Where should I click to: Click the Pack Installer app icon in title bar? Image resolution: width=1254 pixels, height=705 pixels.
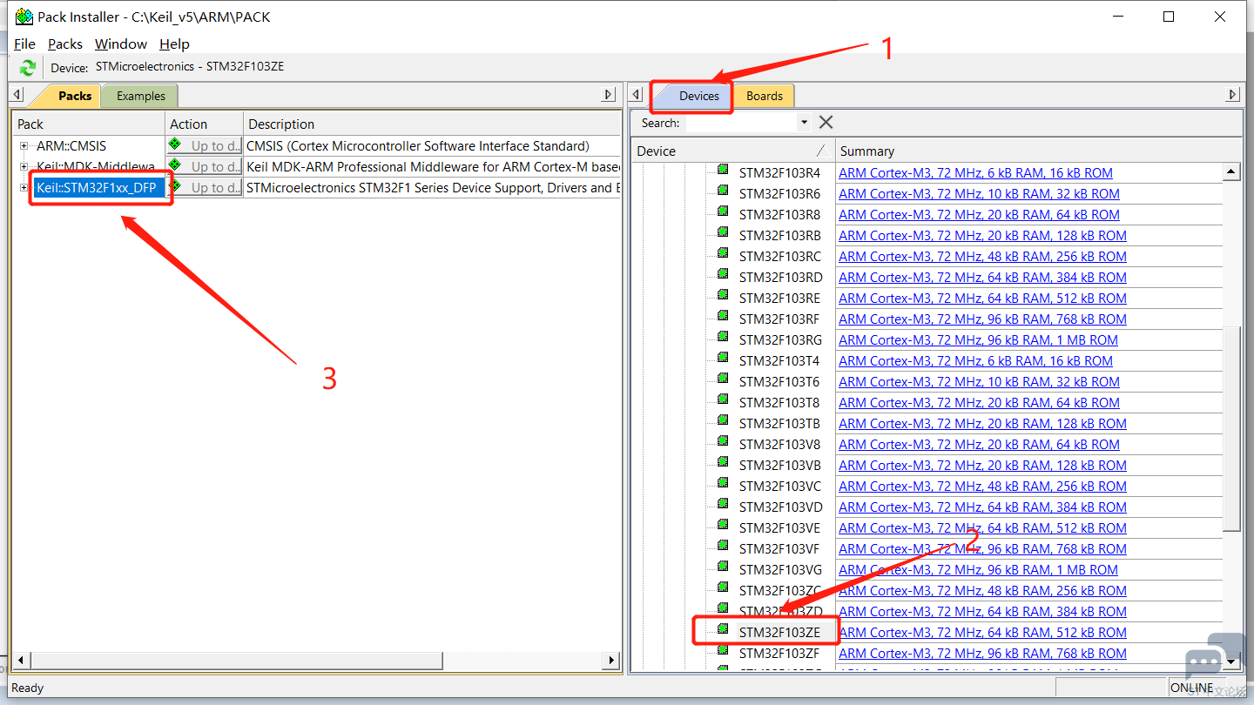[24, 17]
